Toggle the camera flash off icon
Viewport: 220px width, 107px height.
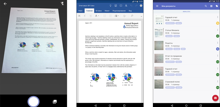click(62, 4)
